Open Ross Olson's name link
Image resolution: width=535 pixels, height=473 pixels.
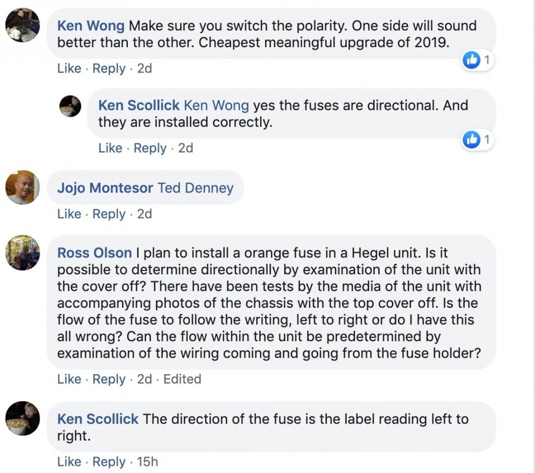(x=94, y=253)
